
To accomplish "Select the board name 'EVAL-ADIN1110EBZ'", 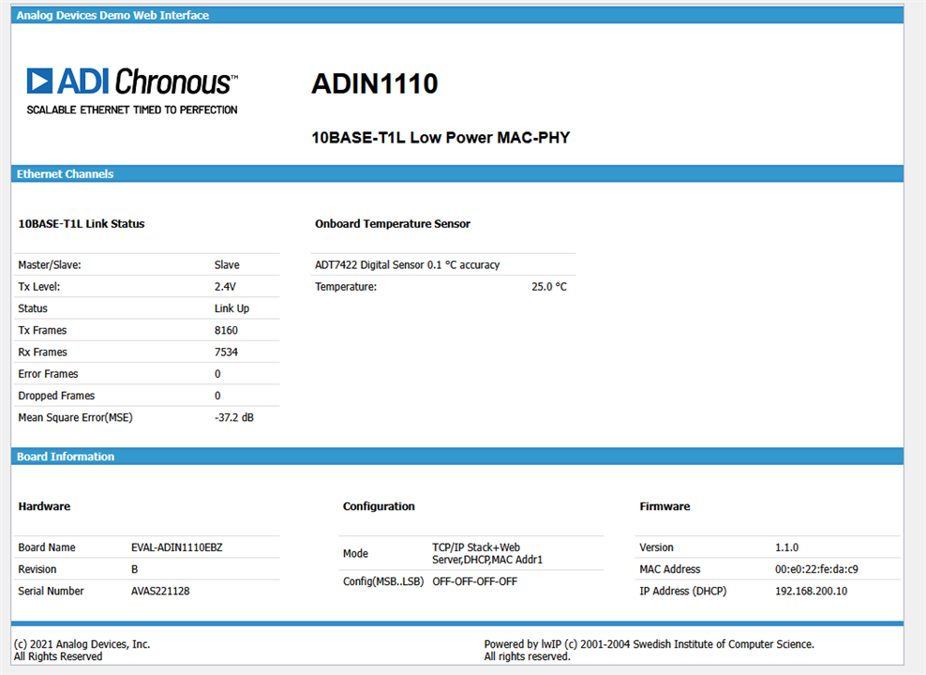I will tap(176, 547).
